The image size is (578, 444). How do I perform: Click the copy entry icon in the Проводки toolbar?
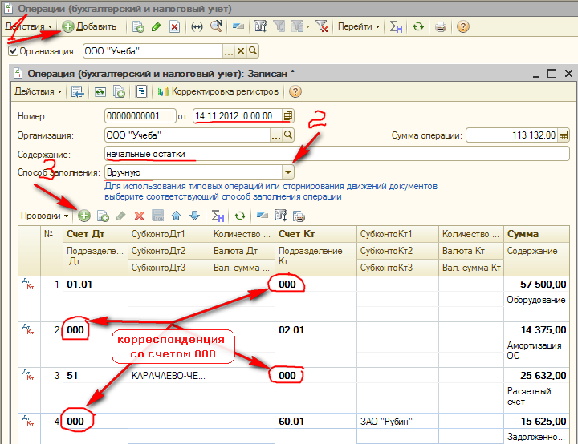point(103,216)
